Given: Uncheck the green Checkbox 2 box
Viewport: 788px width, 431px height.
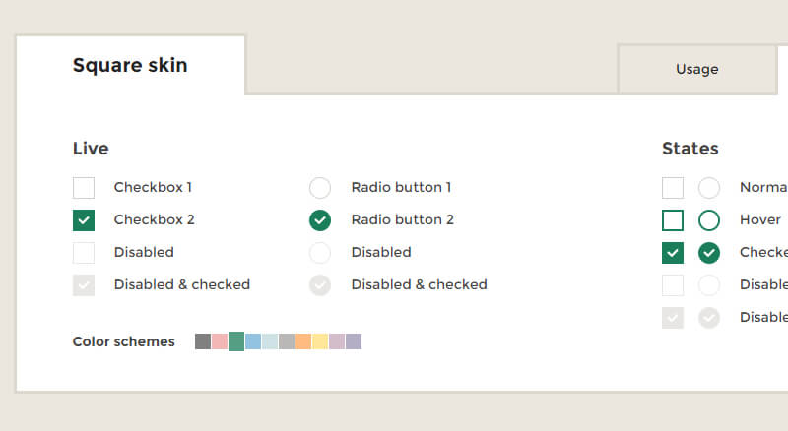Looking at the screenshot, I should click(x=84, y=220).
